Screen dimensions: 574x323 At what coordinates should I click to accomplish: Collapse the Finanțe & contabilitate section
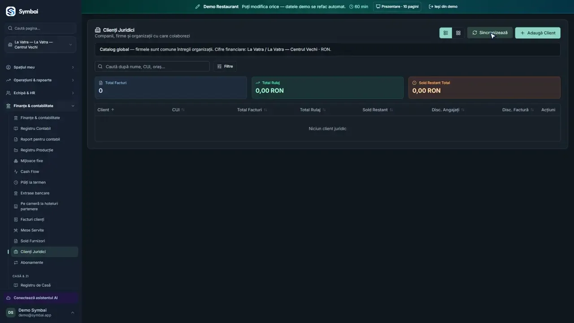40,106
